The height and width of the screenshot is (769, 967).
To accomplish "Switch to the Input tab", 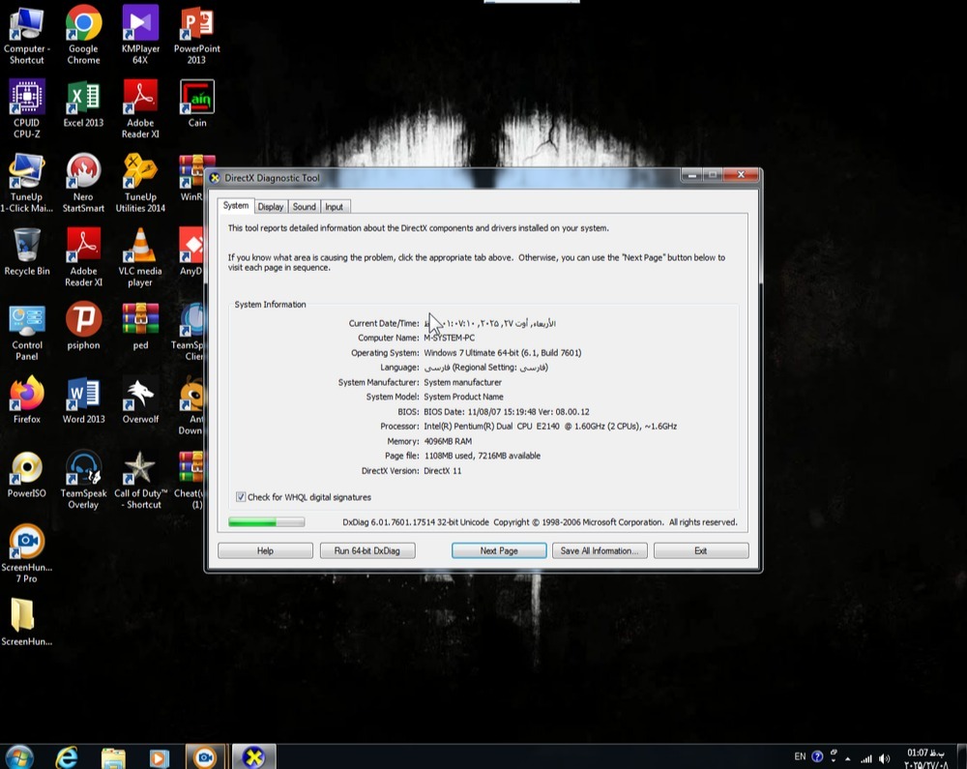I will pos(335,207).
